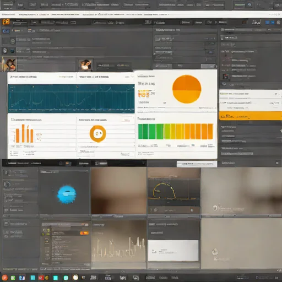Open the small outlined dropdown above the donut chart

coord(126,120)
